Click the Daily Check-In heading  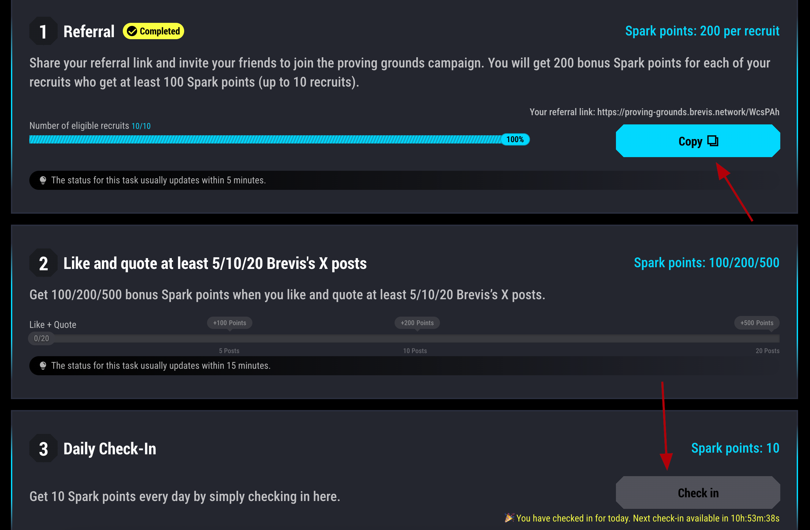click(110, 449)
